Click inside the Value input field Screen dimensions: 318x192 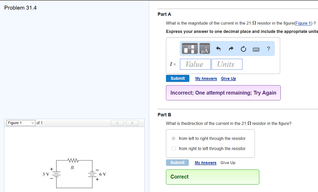click(x=195, y=64)
